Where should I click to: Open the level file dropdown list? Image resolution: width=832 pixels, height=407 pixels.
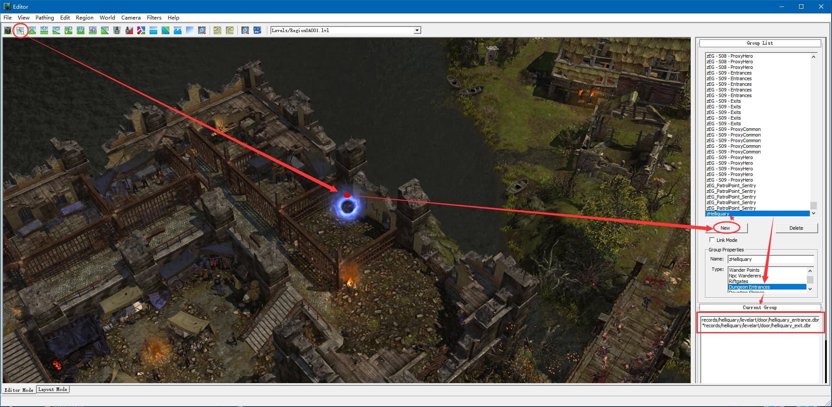click(417, 30)
